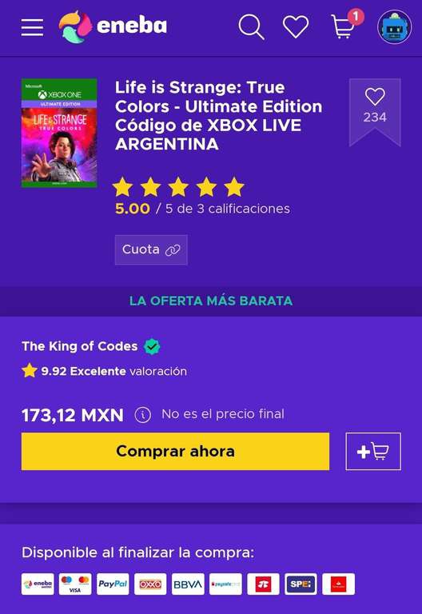Add game to wishlist using 234 heart badge
This screenshot has width=422, height=614.
tap(375, 113)
